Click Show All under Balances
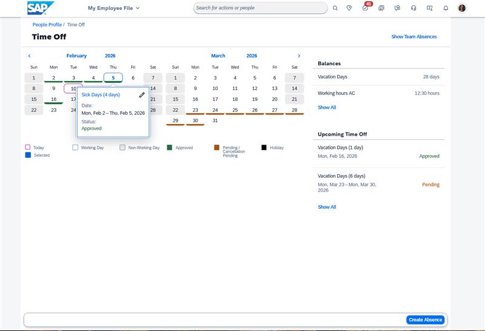 (x=327, y=108)
